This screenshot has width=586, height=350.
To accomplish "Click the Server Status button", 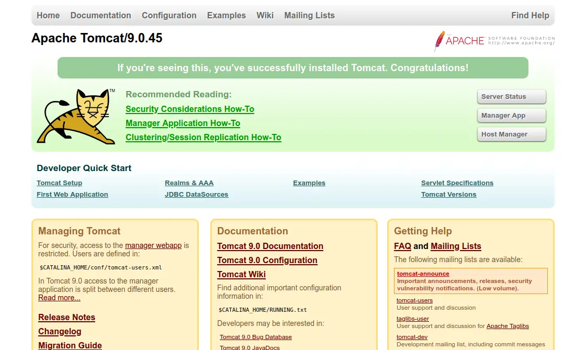I will pos(511,96).
